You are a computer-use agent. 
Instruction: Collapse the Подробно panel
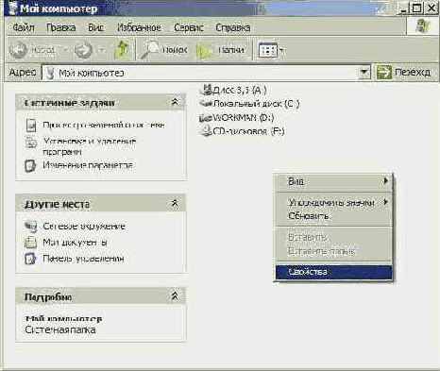coord(175,295)
